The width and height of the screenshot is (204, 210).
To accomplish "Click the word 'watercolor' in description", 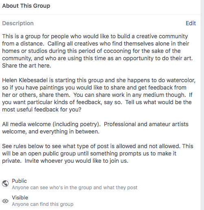I will click(181, 80).
